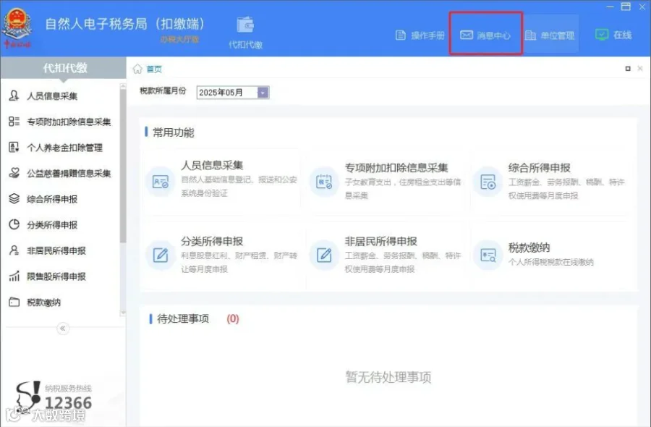Select 个人养老金扣除管理 icon in sidebar
Screen dimensions: 651x427
14,147
